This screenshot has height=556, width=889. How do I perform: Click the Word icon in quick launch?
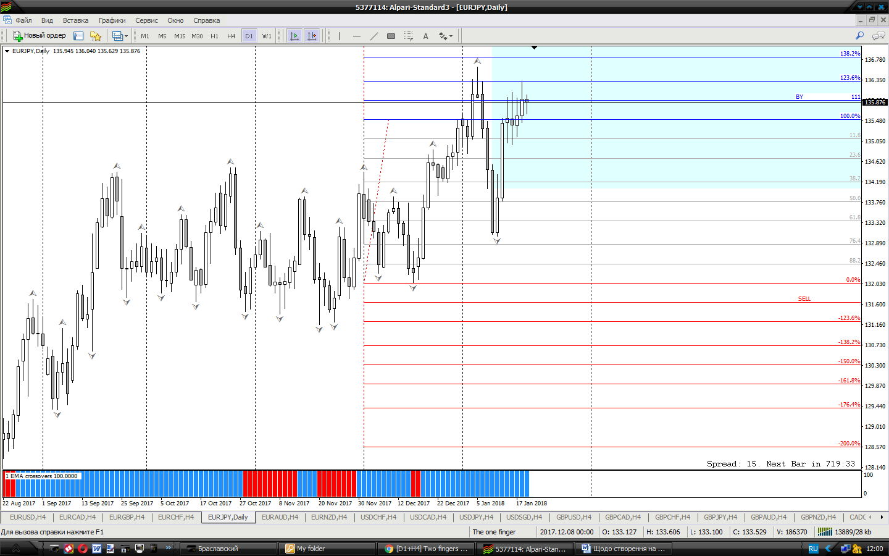coord(97,549)
